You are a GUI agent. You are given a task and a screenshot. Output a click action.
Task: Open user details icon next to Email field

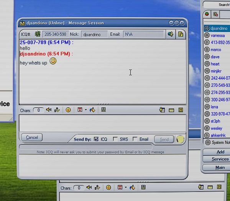point(171,34)
